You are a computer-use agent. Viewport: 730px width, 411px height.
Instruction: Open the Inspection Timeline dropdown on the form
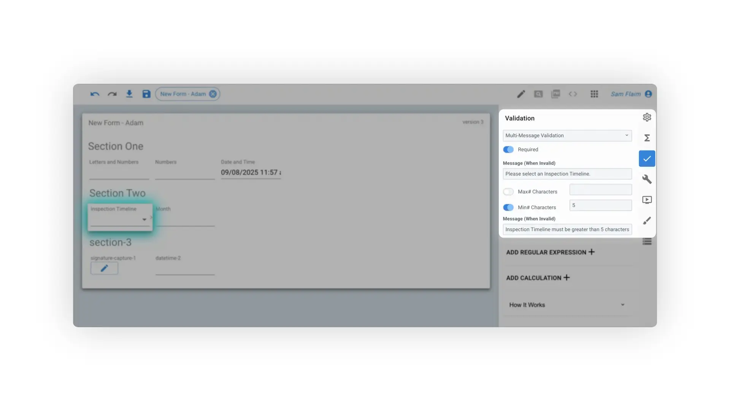click(x=144, y=219)
